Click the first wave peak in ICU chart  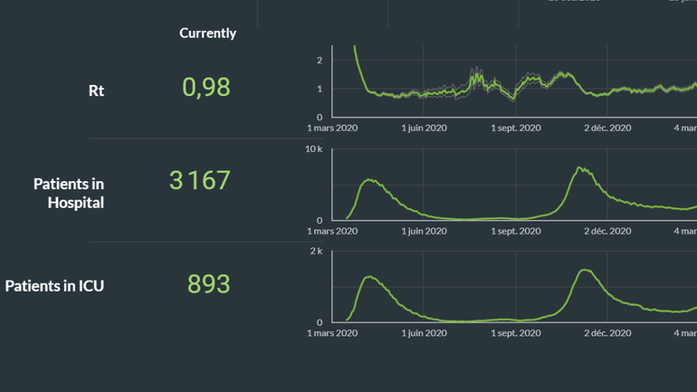[369, 277]
